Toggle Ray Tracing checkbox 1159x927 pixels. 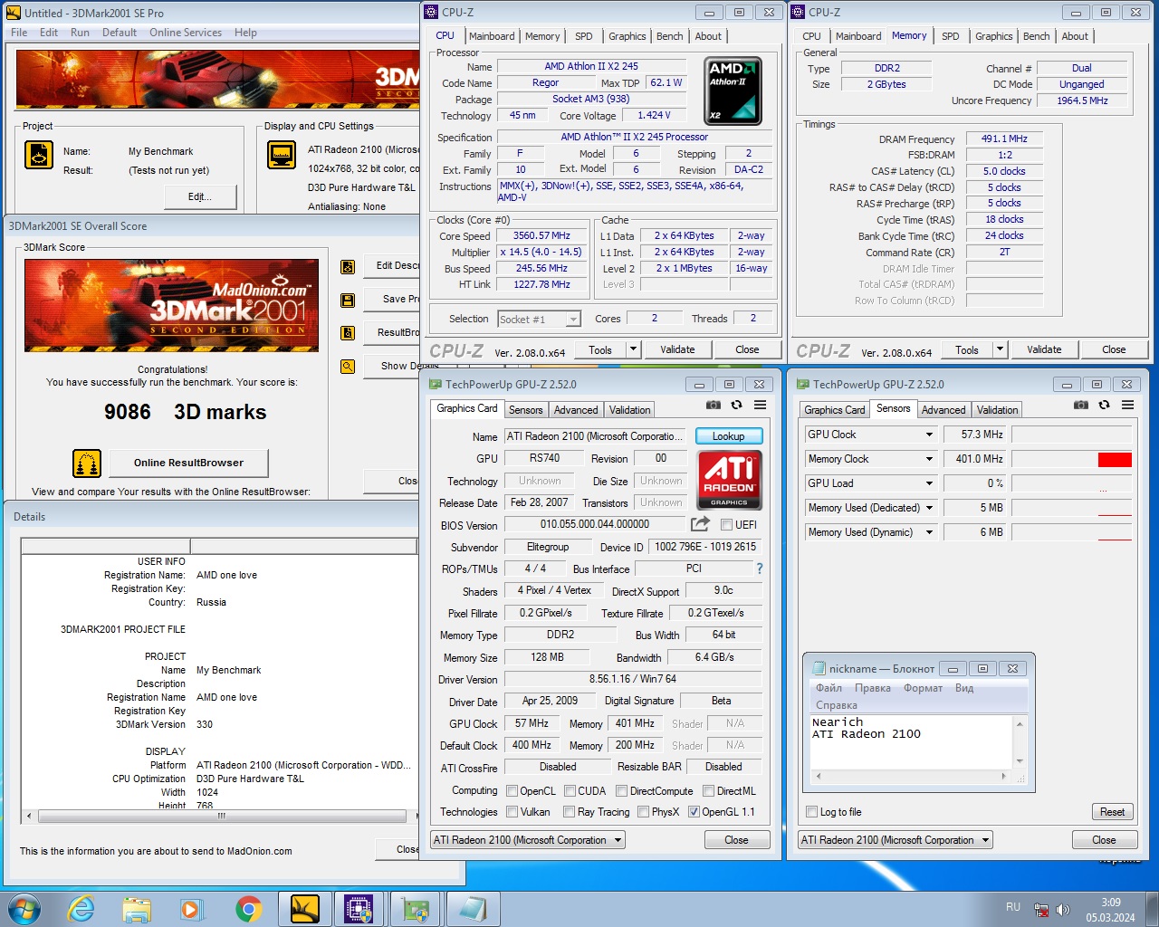click(569, 812)
